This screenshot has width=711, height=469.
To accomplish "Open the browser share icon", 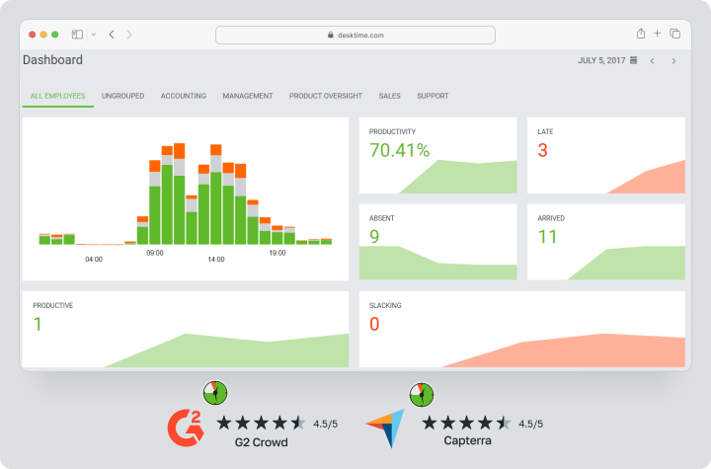I will coord(641,34).
